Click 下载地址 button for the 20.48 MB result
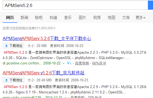The width and height of the screenshot is (153, 98). [13, 80]
